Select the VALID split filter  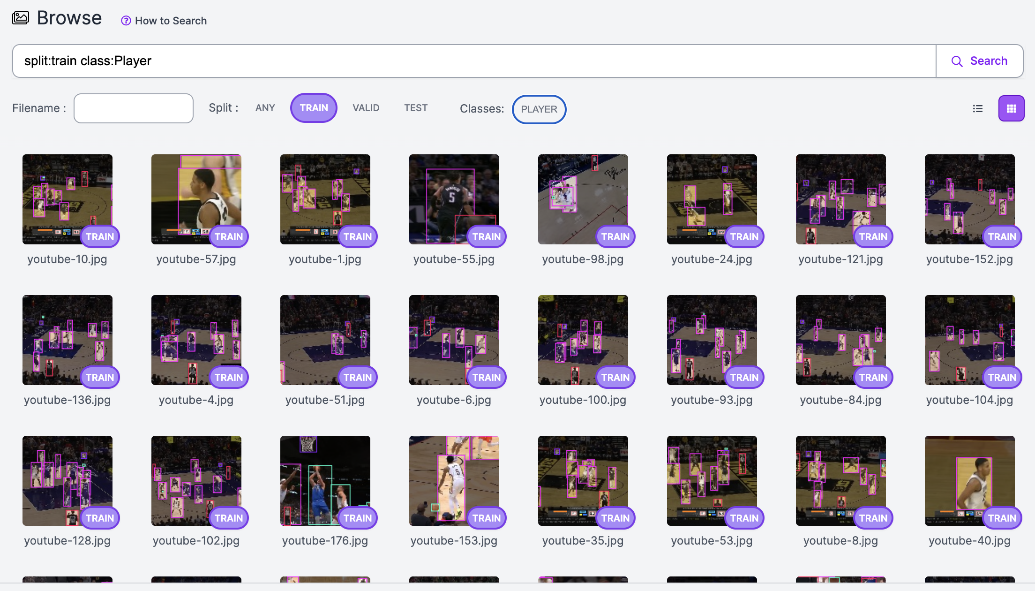366,108
